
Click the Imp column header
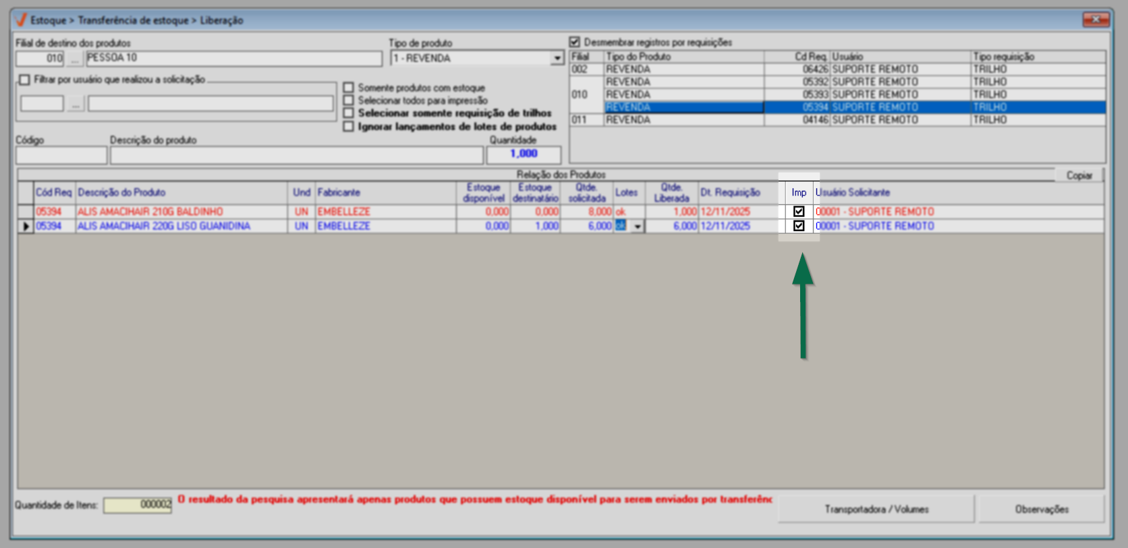click(799, 193)
